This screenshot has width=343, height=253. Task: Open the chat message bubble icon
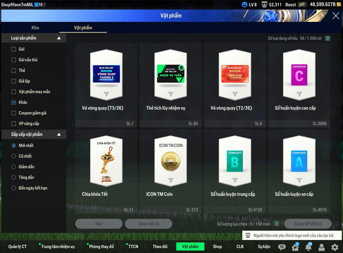pos(282,247)
